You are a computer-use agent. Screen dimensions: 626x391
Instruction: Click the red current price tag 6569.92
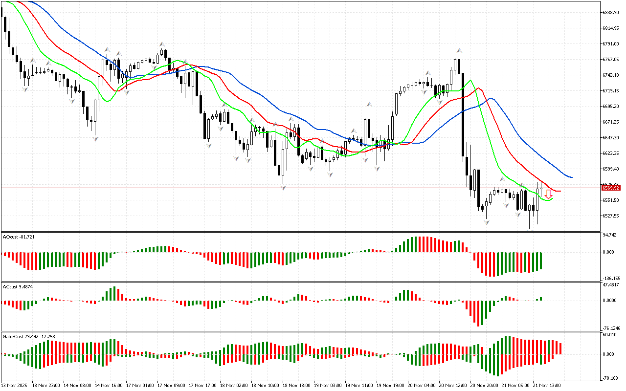[611, 188]
